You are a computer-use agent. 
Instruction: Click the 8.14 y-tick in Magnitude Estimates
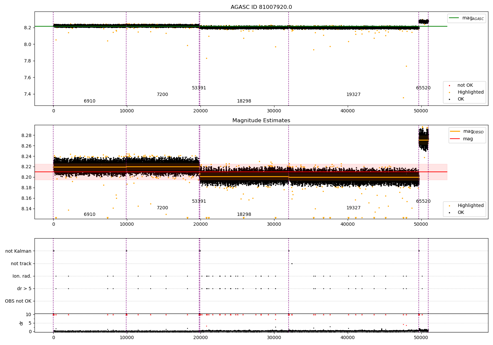(x=27, y=209)
